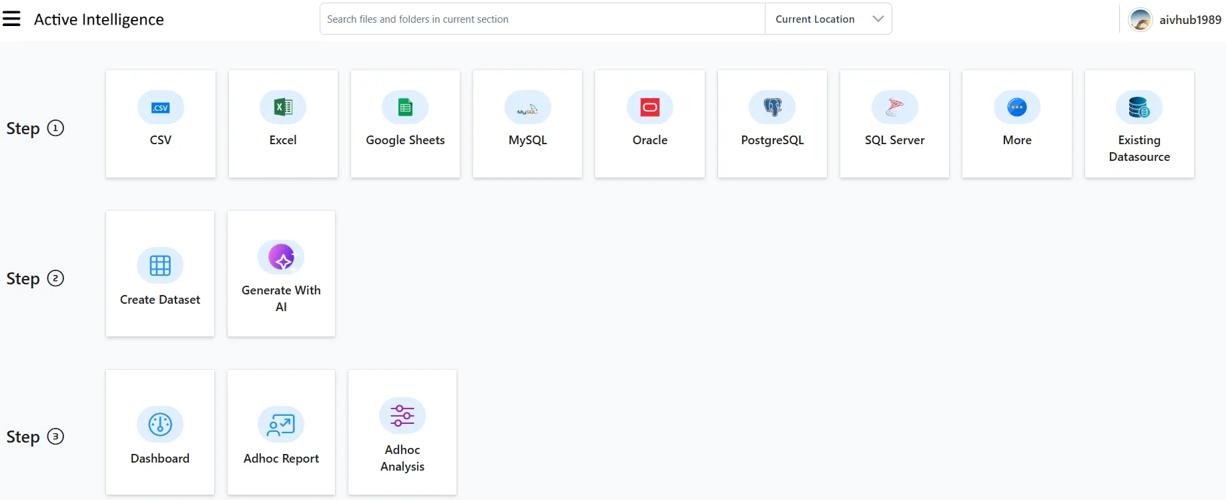1226x500 pixels.
Task: Open the hamburger navigation menu
Action: pos(11,19)
